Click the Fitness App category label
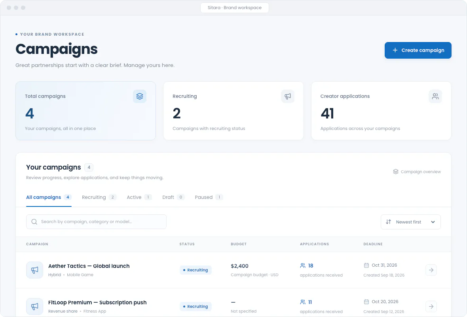This screenshot has height=317, width=467. 95,311
